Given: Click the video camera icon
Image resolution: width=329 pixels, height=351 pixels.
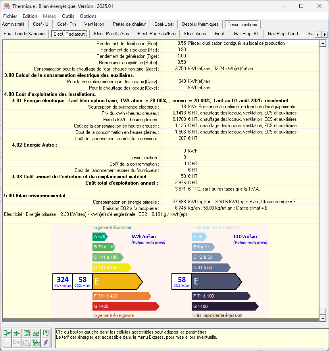Looking at the screenshot, I should click(37, 343).
